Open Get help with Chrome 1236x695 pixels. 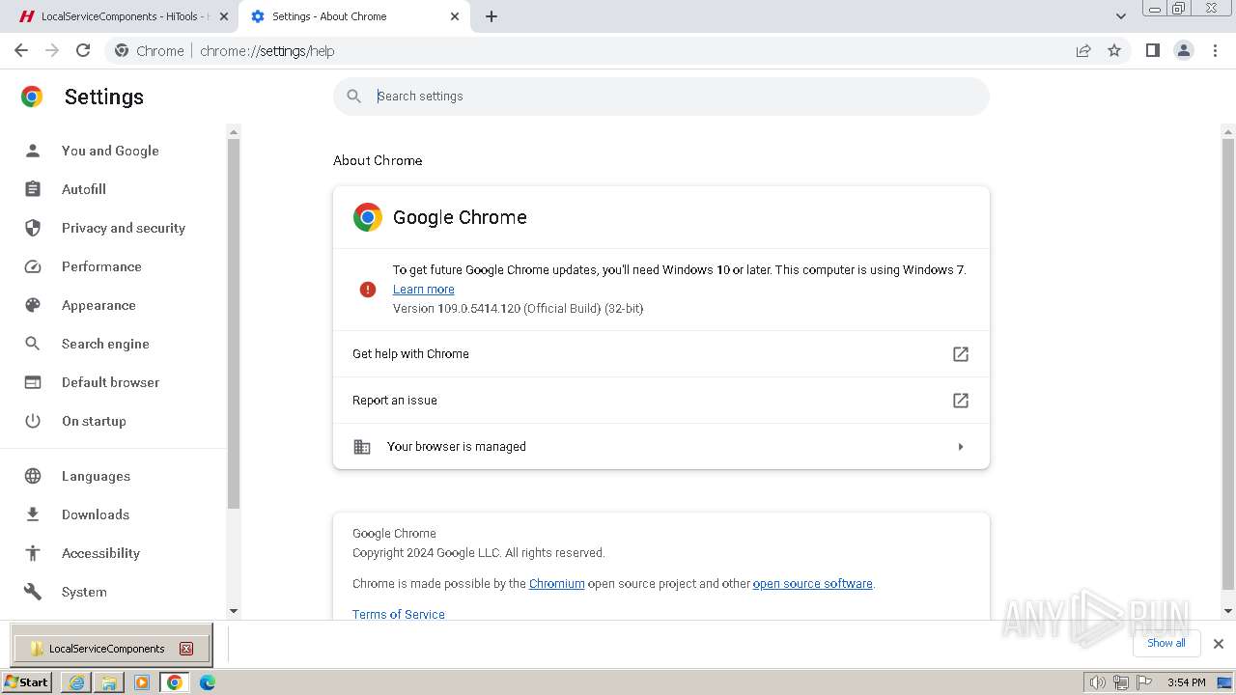(x=661, y=354)
